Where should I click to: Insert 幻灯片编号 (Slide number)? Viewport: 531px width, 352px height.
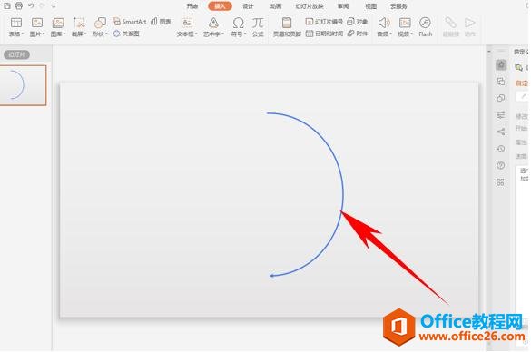click(324, 22)
